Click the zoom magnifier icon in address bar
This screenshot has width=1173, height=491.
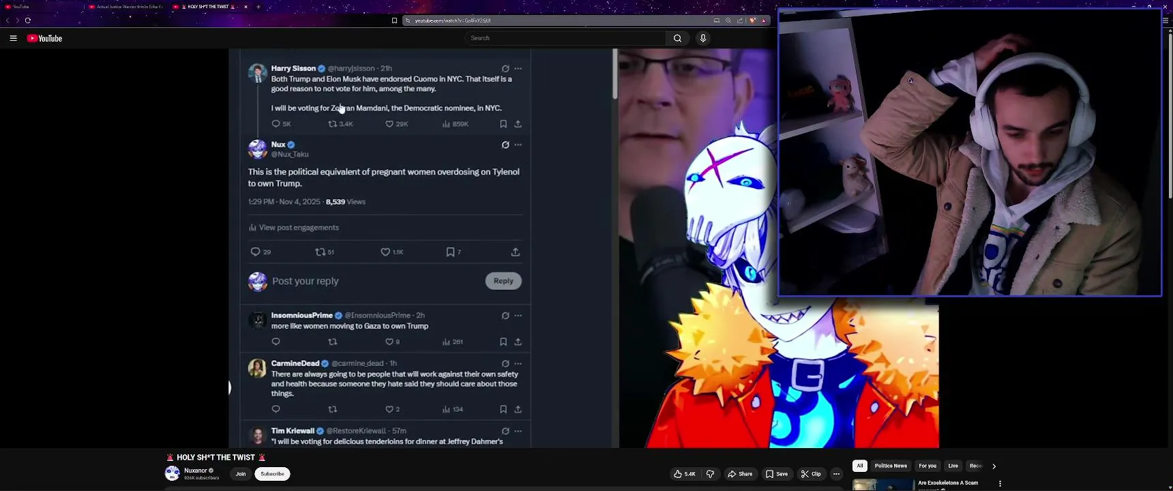coord(728,20)
